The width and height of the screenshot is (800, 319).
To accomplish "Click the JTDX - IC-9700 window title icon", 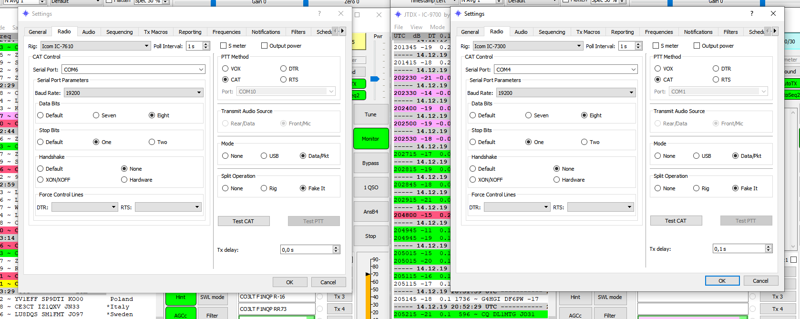I will click(x=399, y=14).
